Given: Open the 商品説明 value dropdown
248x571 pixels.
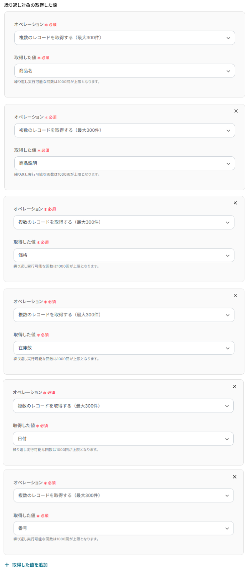Looking at the screenshot, I should pos(124,163).
